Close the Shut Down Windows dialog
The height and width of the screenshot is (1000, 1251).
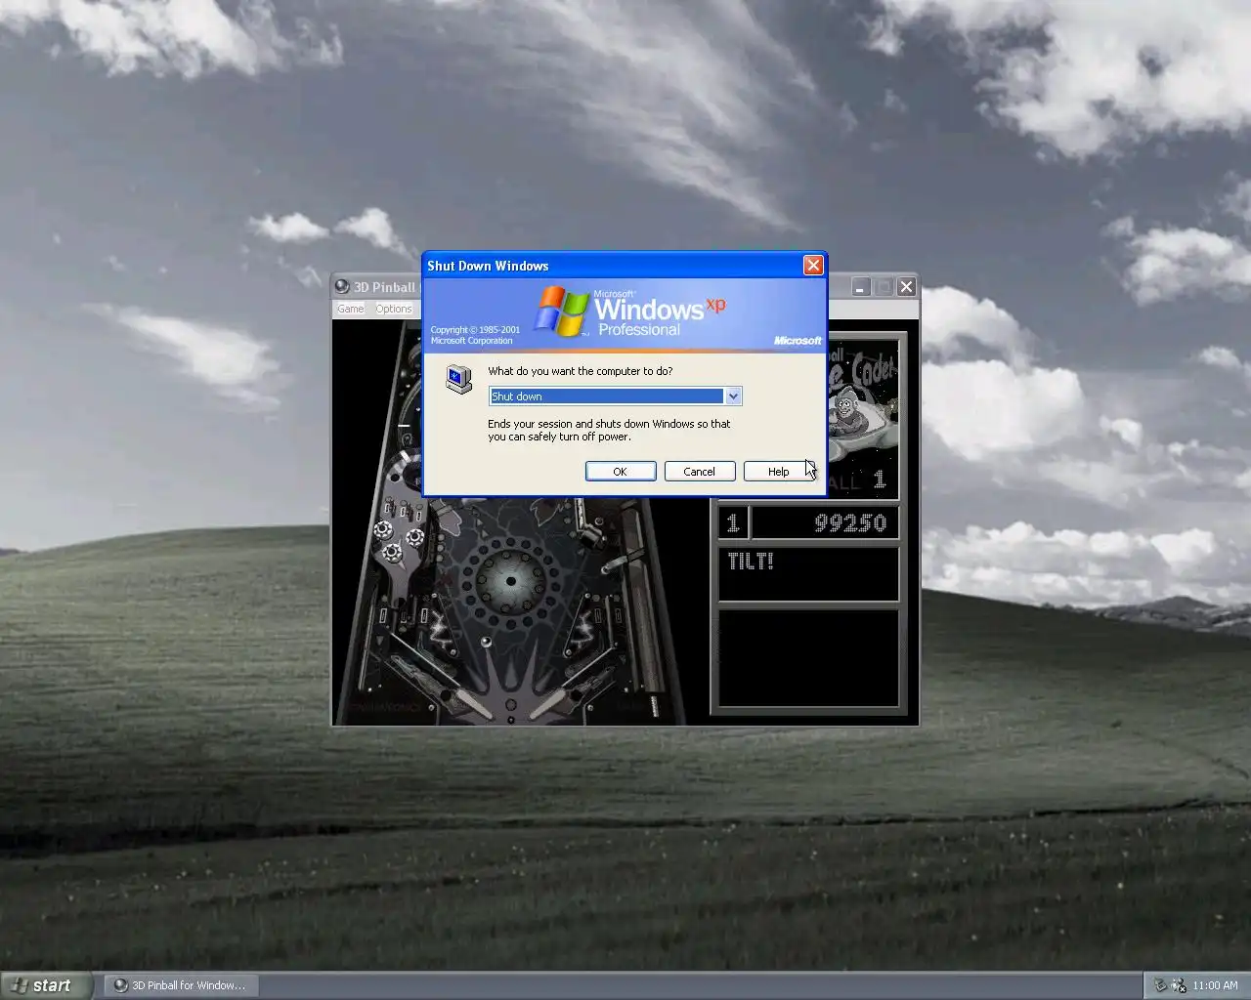813,265
